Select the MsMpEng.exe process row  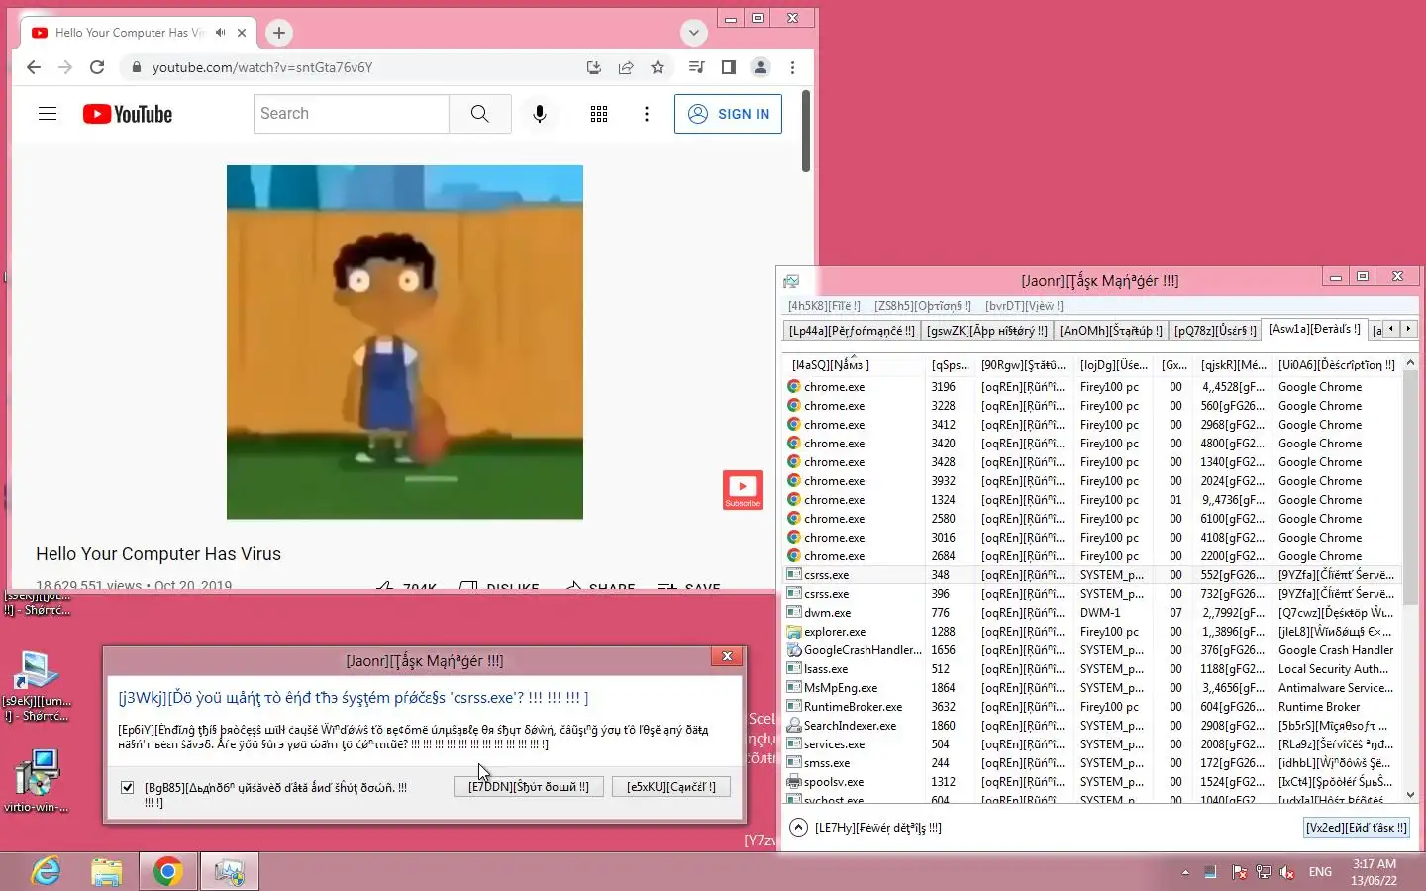(x=1092, y=688)
